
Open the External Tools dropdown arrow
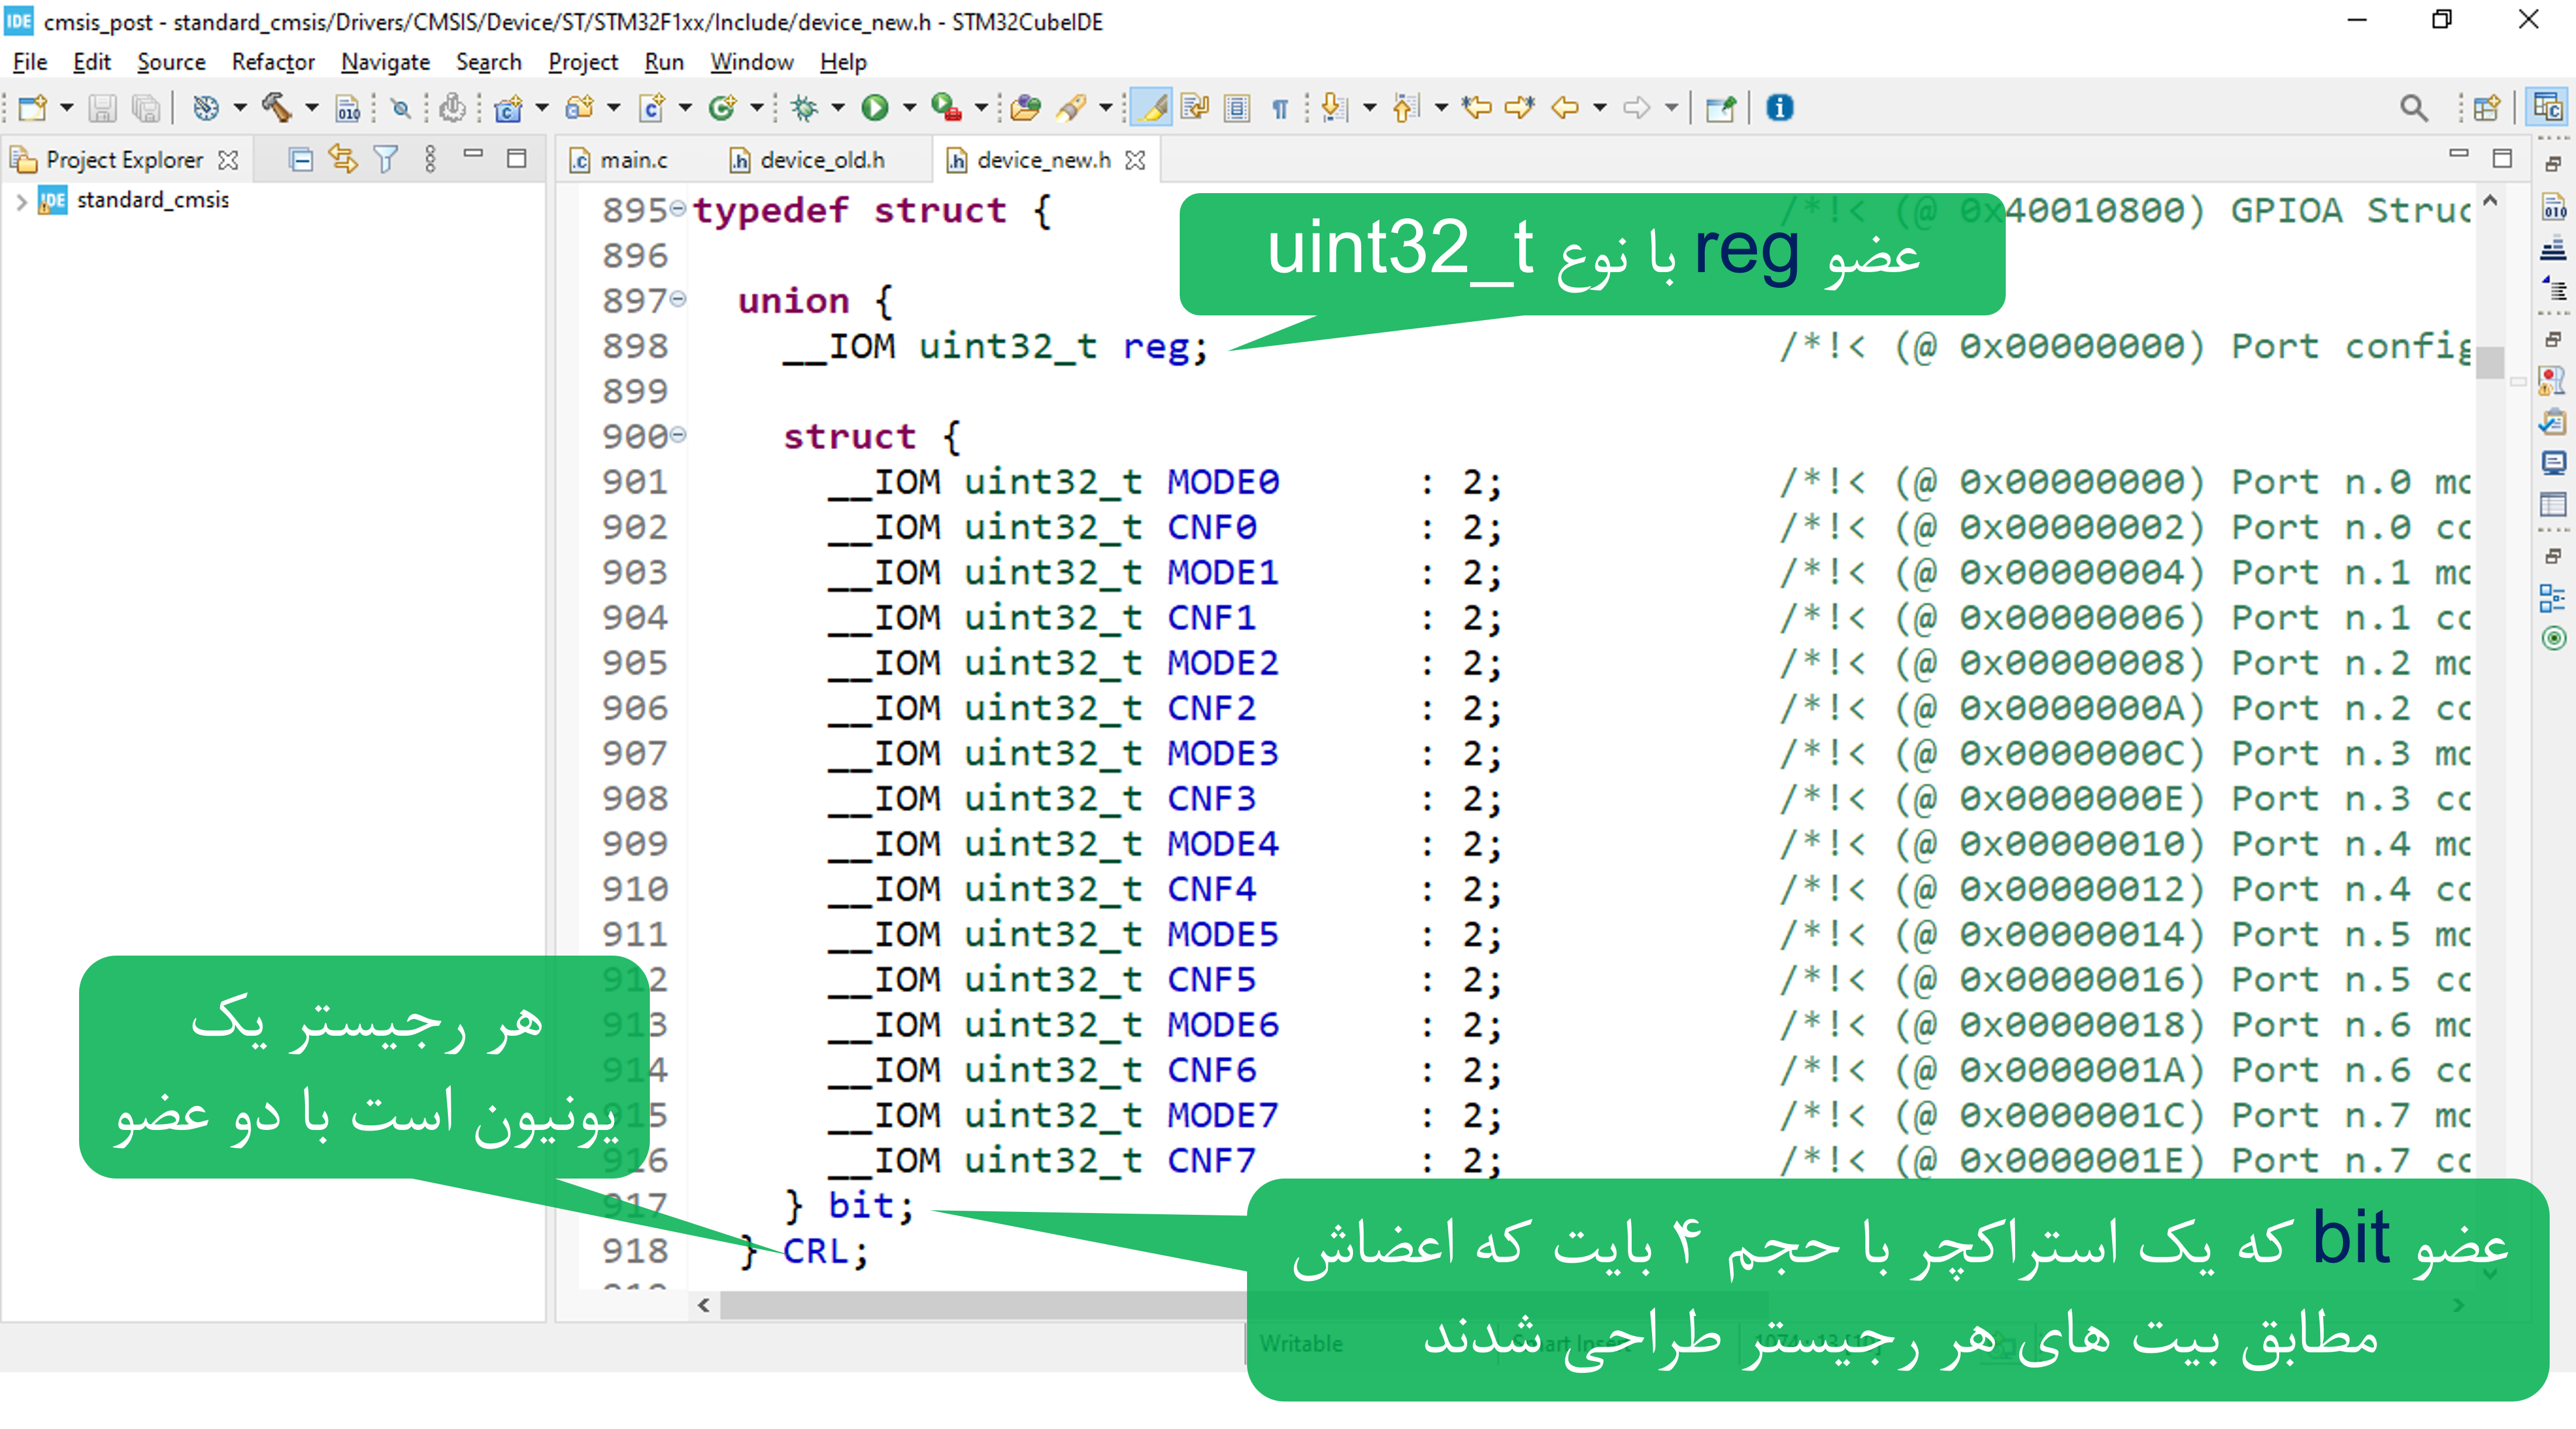point(981,108)
